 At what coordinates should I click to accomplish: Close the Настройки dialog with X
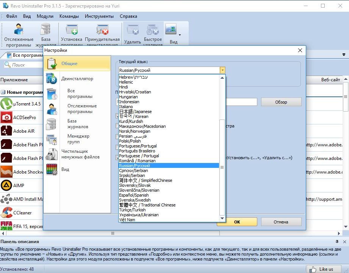point(300,50)
